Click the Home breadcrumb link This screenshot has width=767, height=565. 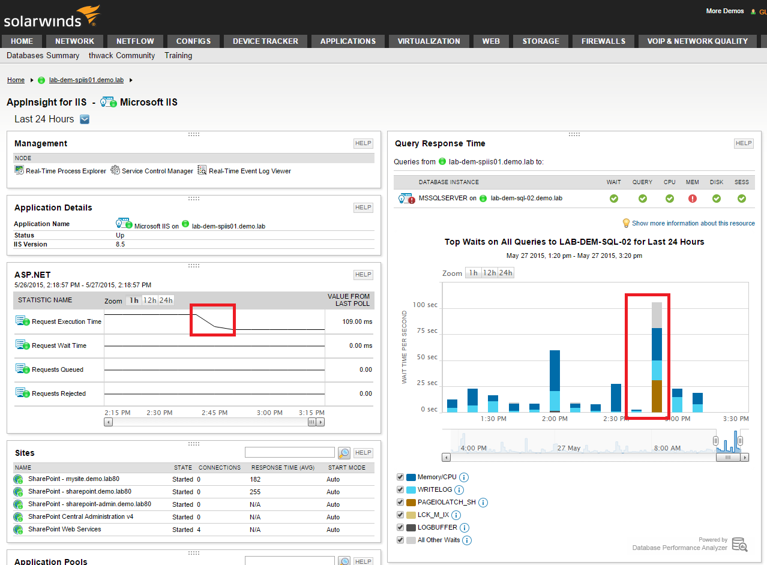click(16, 80)
